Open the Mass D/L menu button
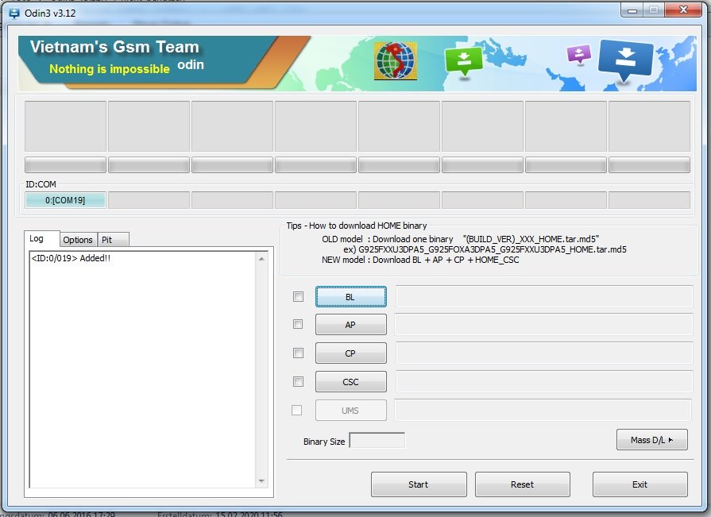 pos(651,439)
